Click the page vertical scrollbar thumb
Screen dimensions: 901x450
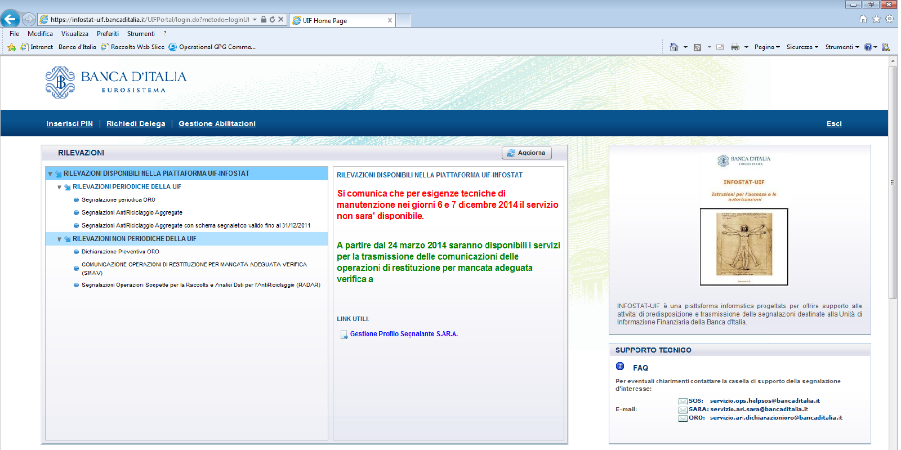pyautogui.click(x=893, y=183)
